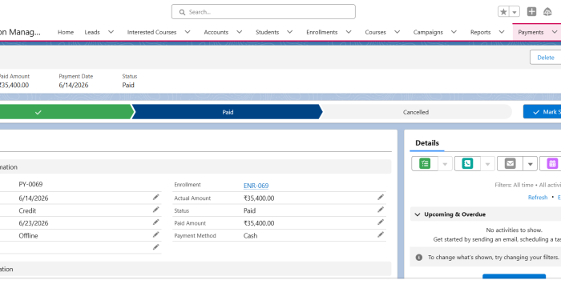561x296 pixels.
Task: Edit Paid Amount pencil icon
Action: [381, 222]
